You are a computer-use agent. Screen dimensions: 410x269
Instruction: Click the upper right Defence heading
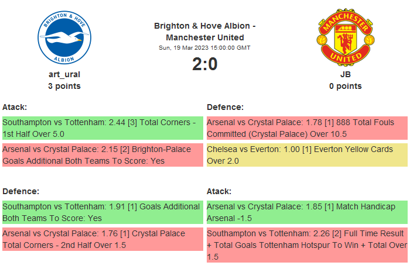pyautogui.click(x=225, y=107)
